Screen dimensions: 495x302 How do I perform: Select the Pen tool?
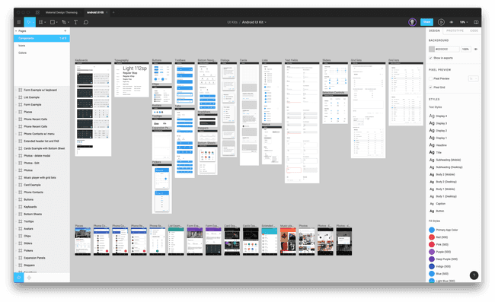[x=65, y=22]
